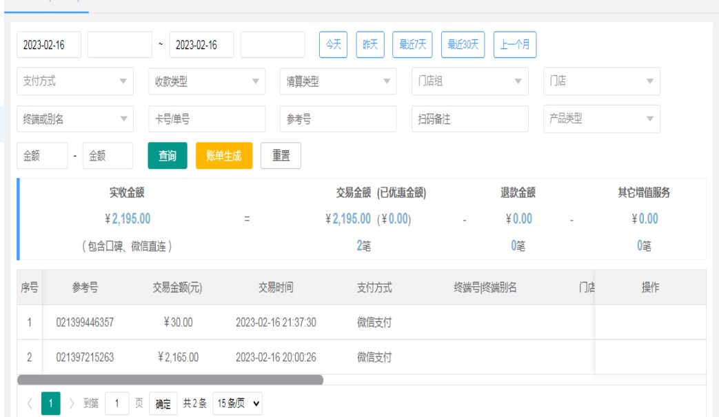
Task: Select the 昨天 date shortcut
Action: (x=370, y=45)
